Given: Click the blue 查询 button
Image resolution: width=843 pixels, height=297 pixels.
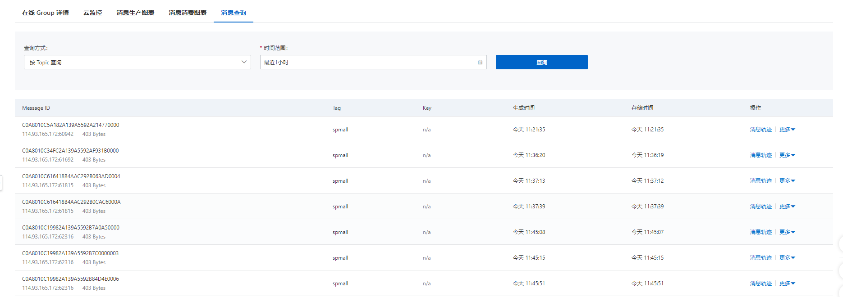Looking at the screenshot, I should click(541, 63).
